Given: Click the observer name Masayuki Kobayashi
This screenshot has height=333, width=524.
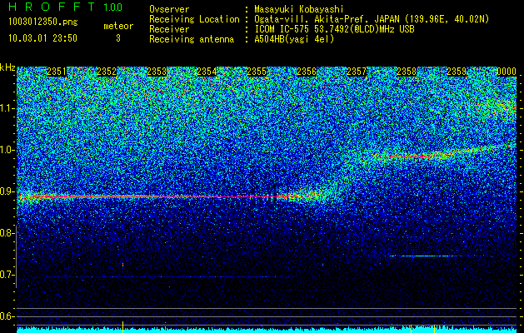Looking at the screenshot, I should pos(299,9).
